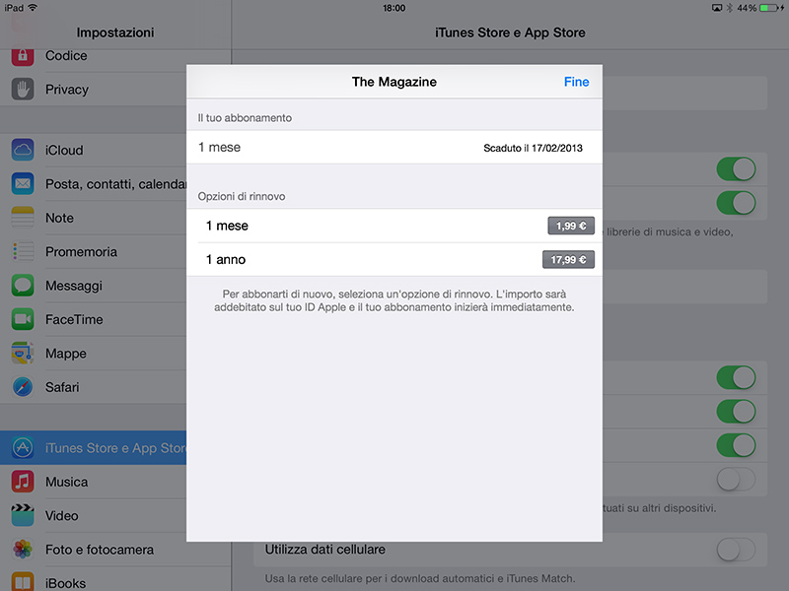Open Privacy via its hand icon
The height and width of the screenshot is (591, 789).
pos(23,90)
